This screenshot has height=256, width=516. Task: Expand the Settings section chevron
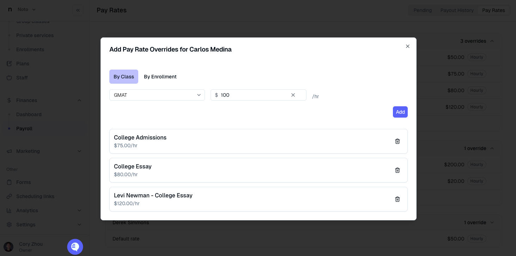pyautogui.click(x=79, y=225)
